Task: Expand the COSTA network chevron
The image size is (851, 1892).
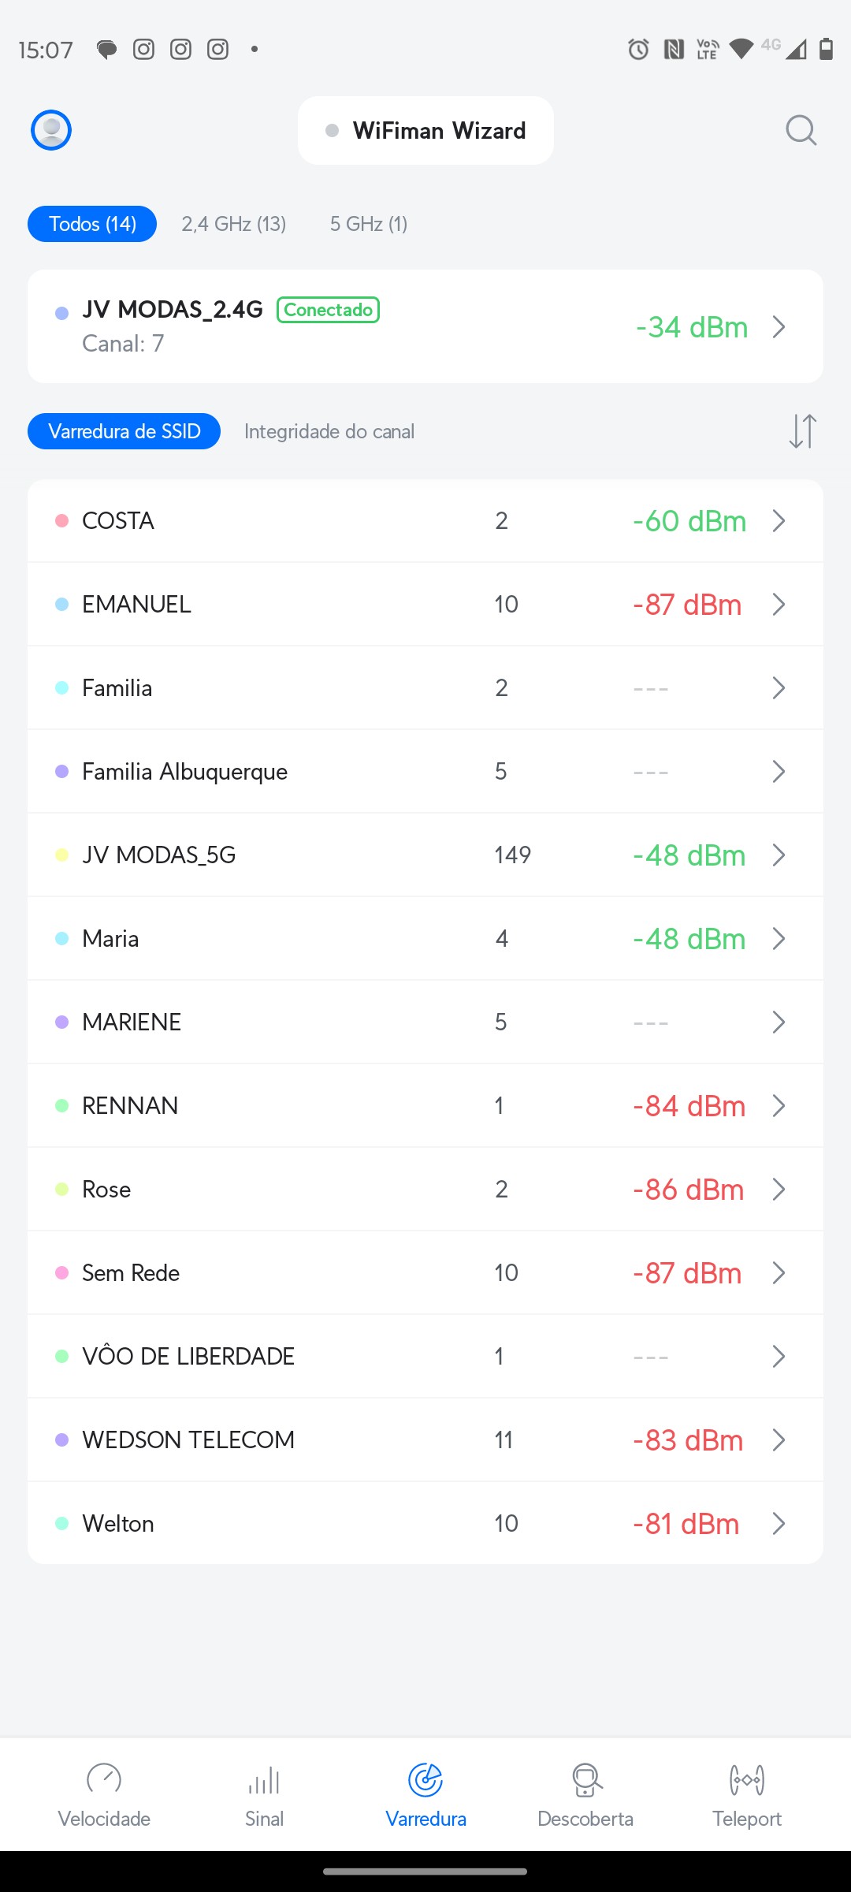Action: tap(779, 521)
